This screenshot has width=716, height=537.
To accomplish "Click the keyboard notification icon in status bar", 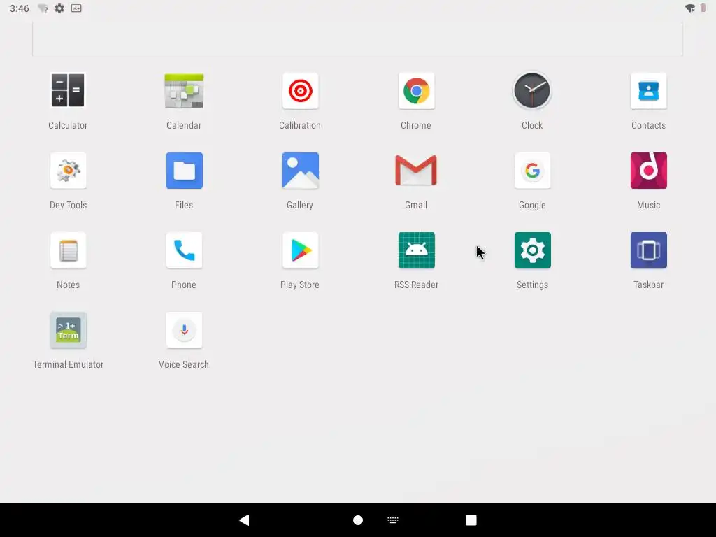I will point(76,8).
